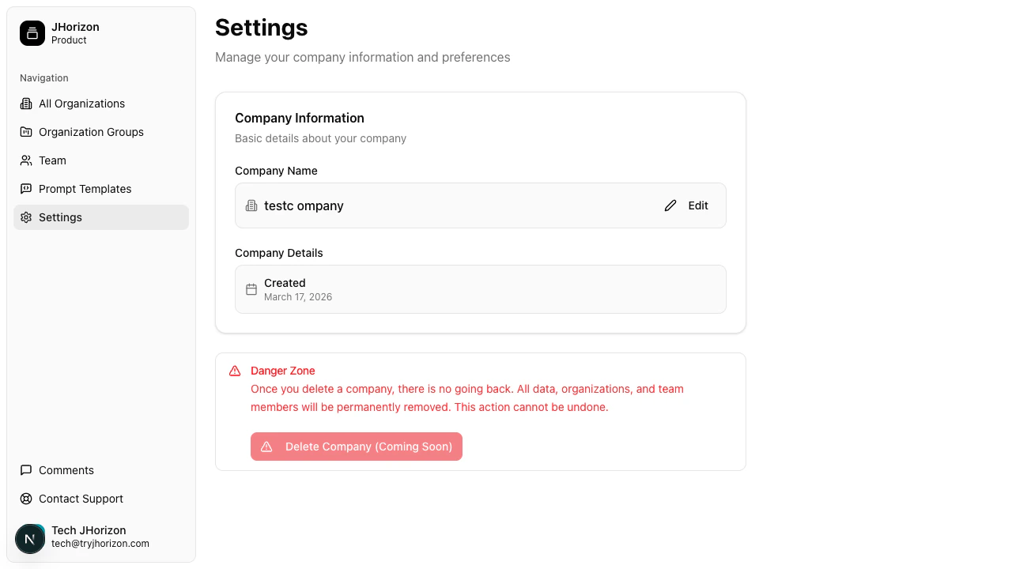Click the Prompt Templates chat icon
The height and width of the screenshot is (569, 1012).
[x=26, y=189]
